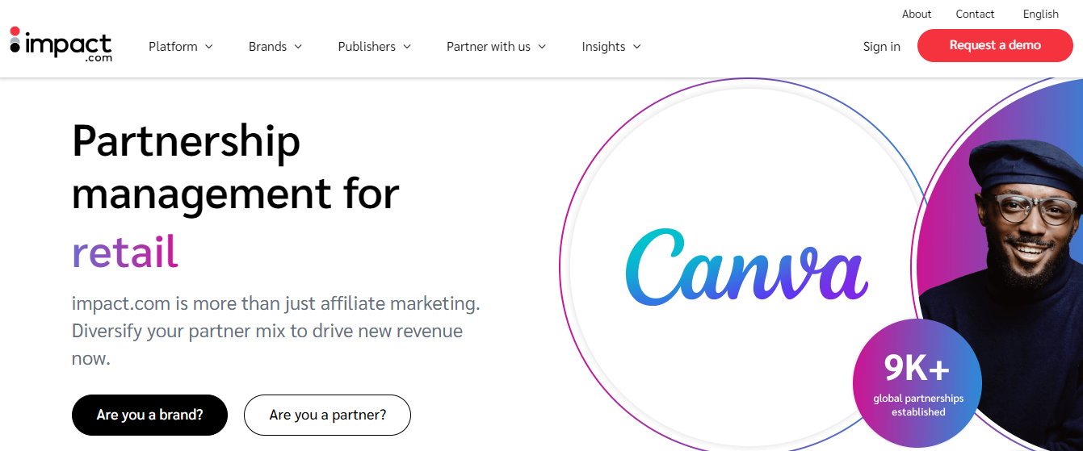
Task: Go to the About page
Action: point(917,14)
